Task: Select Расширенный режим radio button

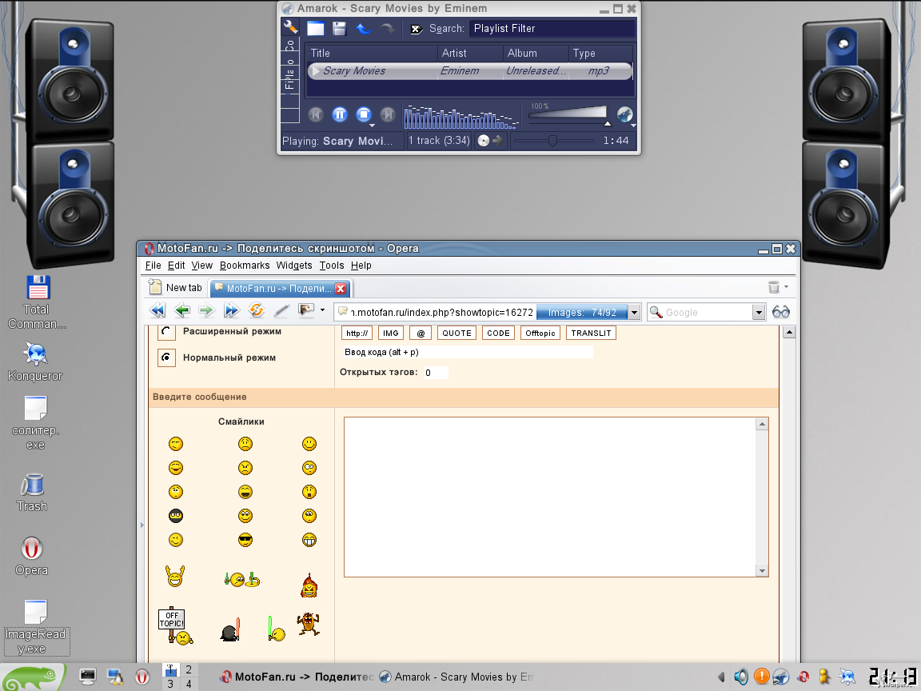Action: pyautogui.click(x=166, y=331)
